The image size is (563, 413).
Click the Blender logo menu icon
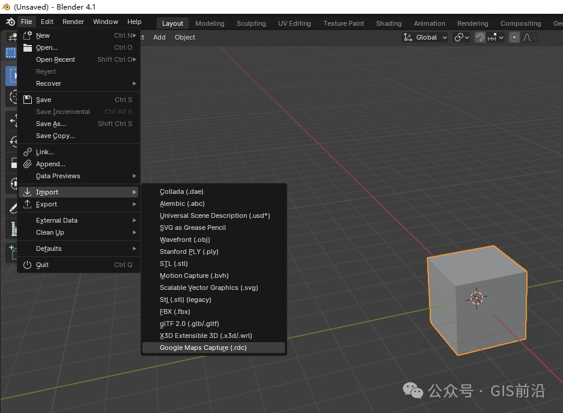pyautogui.click(x=10, y=22)
